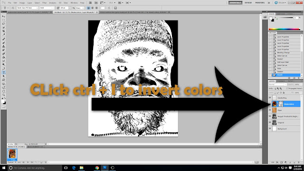Open the Window menu

(74, 3)
